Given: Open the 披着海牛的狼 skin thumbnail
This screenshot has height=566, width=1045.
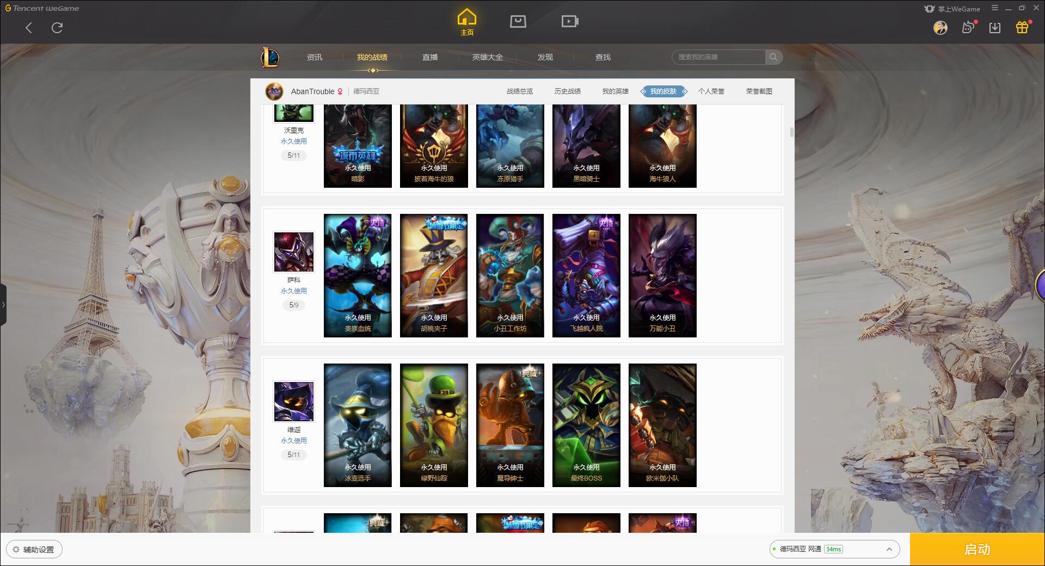Looking at the screenshot, I should [x=434, y=146].
